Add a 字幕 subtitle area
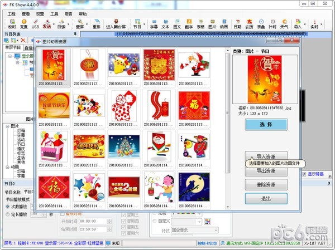335x250 pixels. tap(154, 24)
